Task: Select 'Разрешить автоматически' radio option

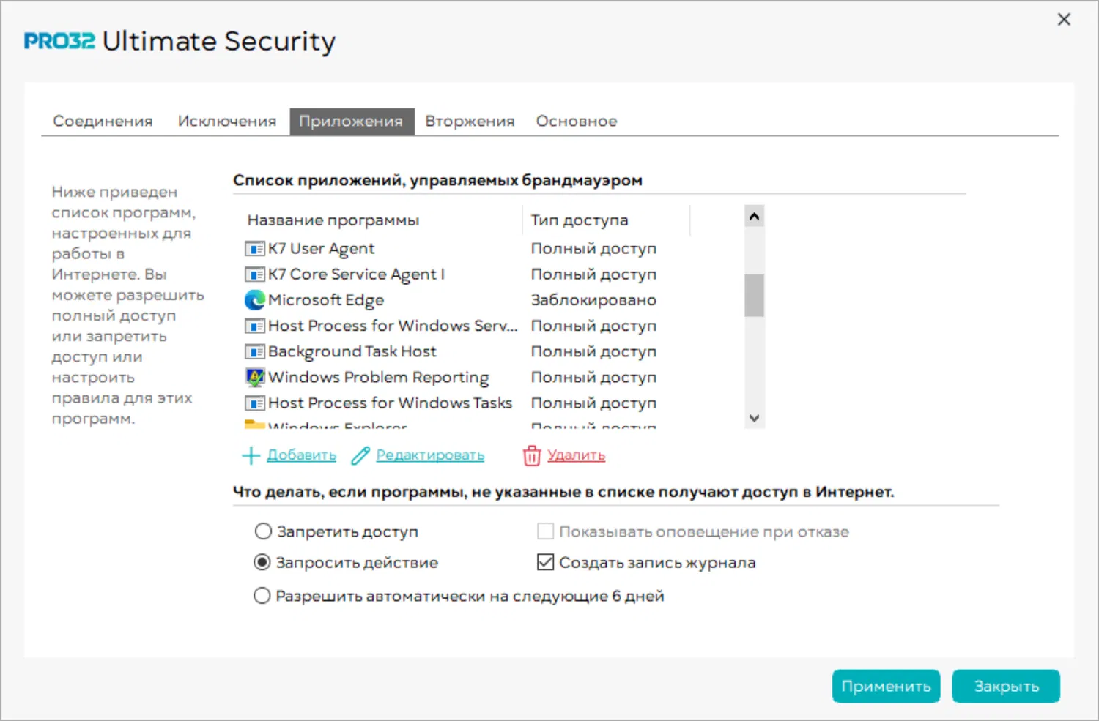Action: [262, 596]
